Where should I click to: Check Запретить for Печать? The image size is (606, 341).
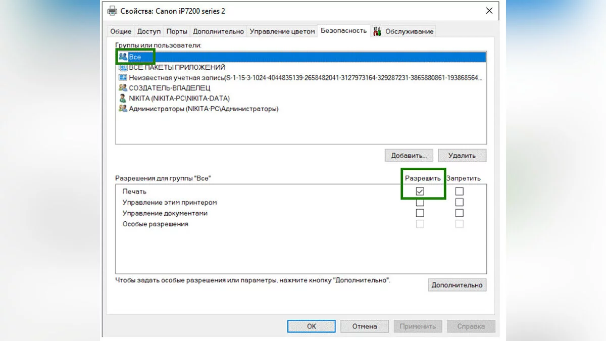point(459,191)
